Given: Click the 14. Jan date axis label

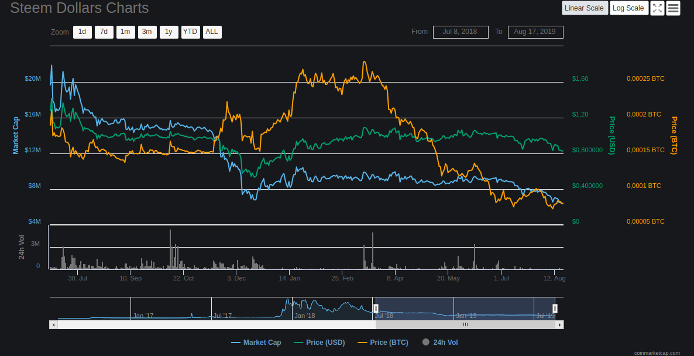Looking at the screenshot, I should tap(289, 279).
